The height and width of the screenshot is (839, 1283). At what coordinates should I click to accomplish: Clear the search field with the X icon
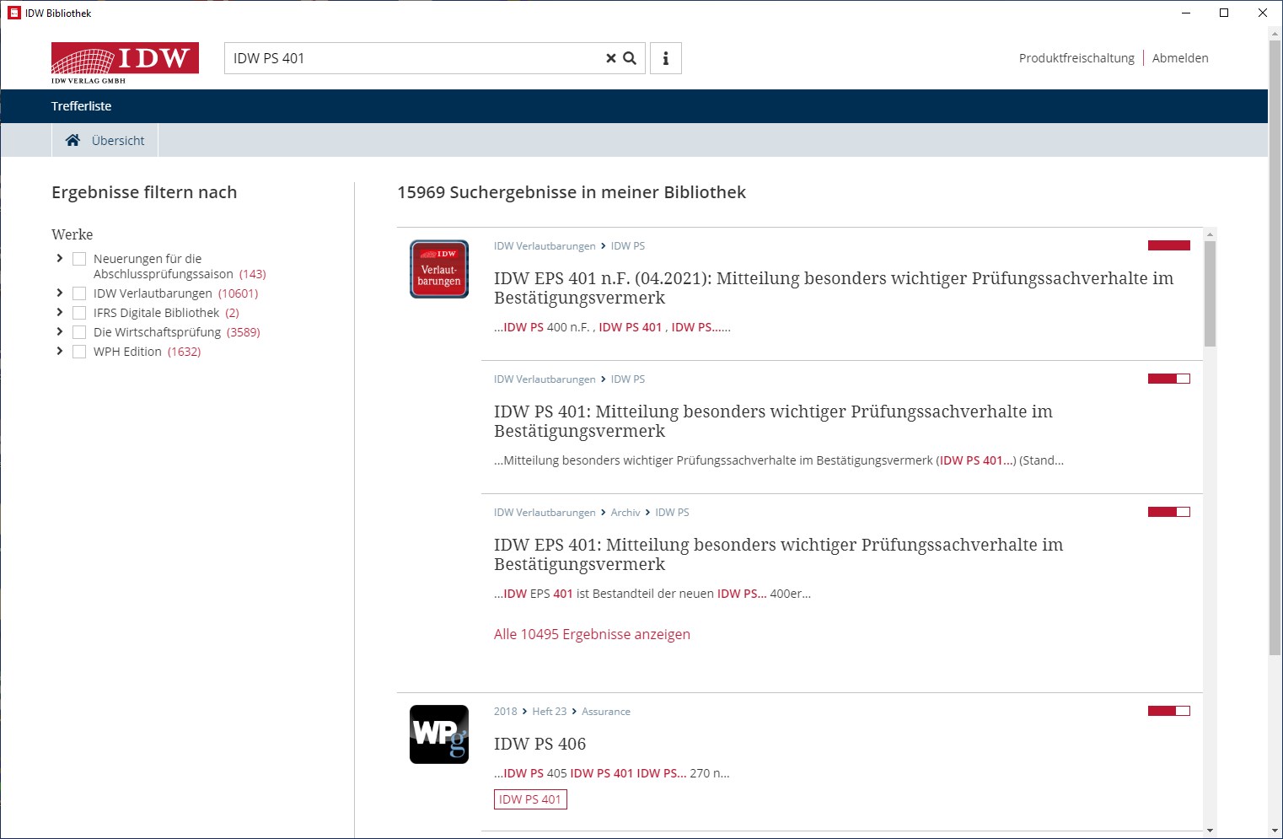coord(611,58)
